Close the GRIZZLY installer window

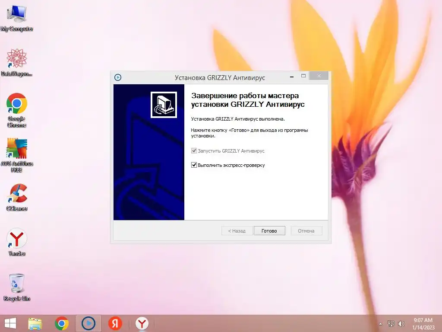319,76
